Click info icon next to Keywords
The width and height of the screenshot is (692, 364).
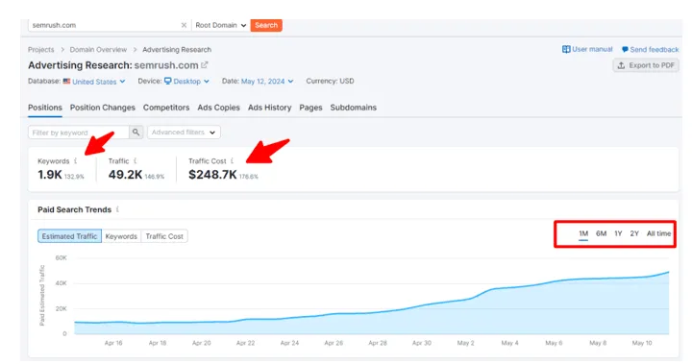[76, 161]
